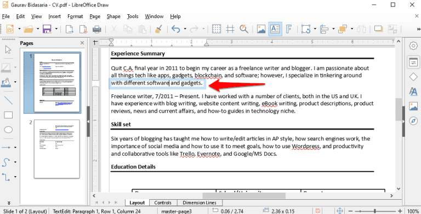
Task: Click the Open folder icon
Action: pos(29,29)
